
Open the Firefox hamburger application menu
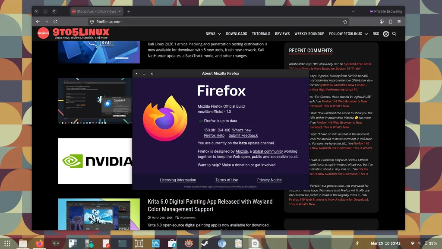pyautogui.click(x=399, y=22)
